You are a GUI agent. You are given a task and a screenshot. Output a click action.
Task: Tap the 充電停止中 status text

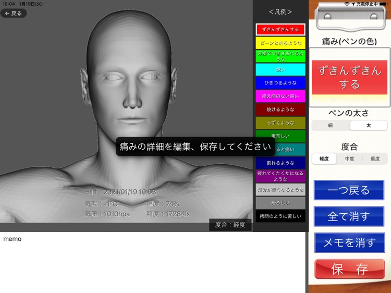coord(367,4)
